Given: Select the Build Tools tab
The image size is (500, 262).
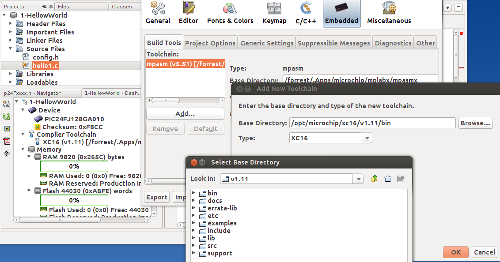Looking at the screenshot, I should [x=164, y=42].
